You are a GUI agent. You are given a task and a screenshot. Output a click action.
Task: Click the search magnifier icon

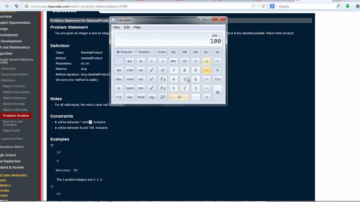338,6
